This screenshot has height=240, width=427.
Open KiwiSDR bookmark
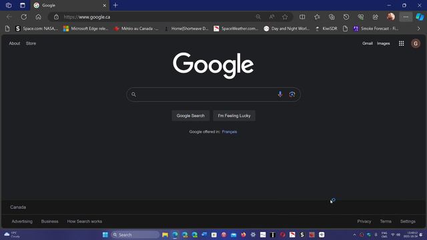pyautogui.click(x=326, y=28)
